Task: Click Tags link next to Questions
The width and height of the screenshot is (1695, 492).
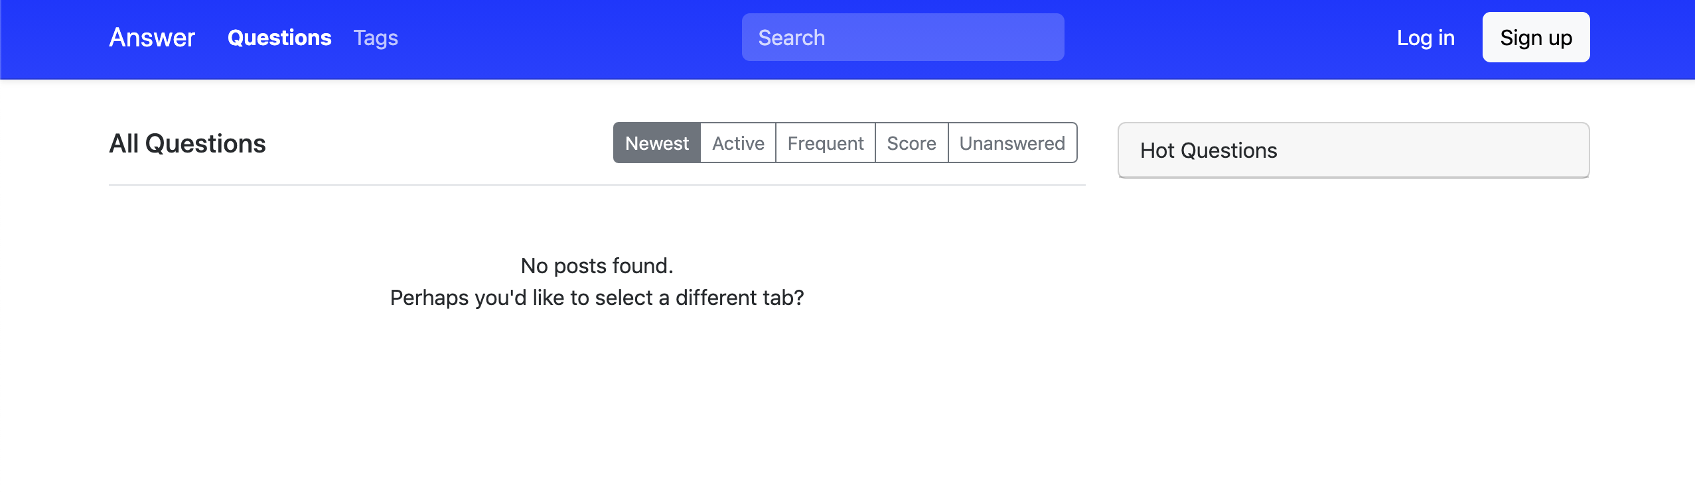Action: (x=376, y=38)
